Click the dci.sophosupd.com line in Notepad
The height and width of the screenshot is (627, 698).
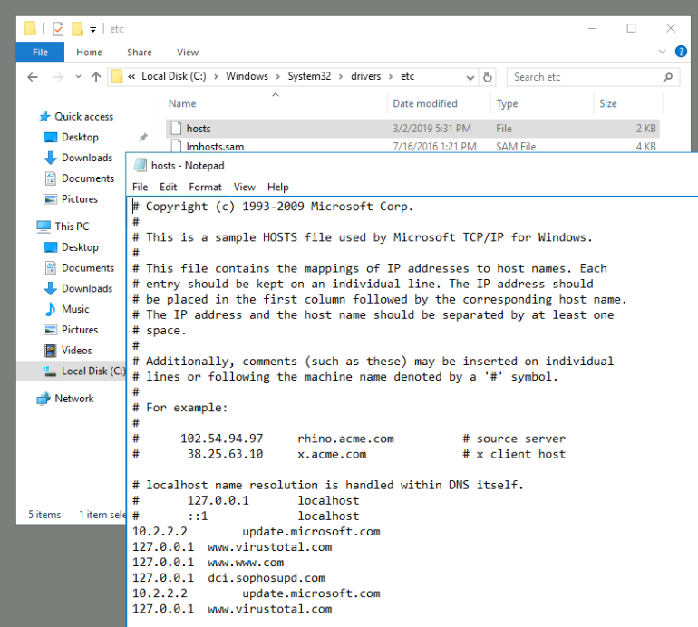coord(228,578)
